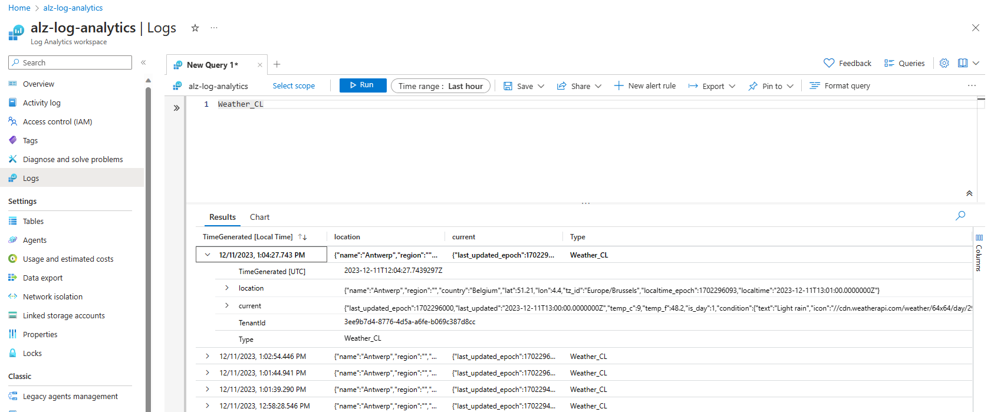Expand the 1:01:44.941 PM result row
Viewport: 994px width, 412px height.
pyautogui.click(x=208, y=373)
